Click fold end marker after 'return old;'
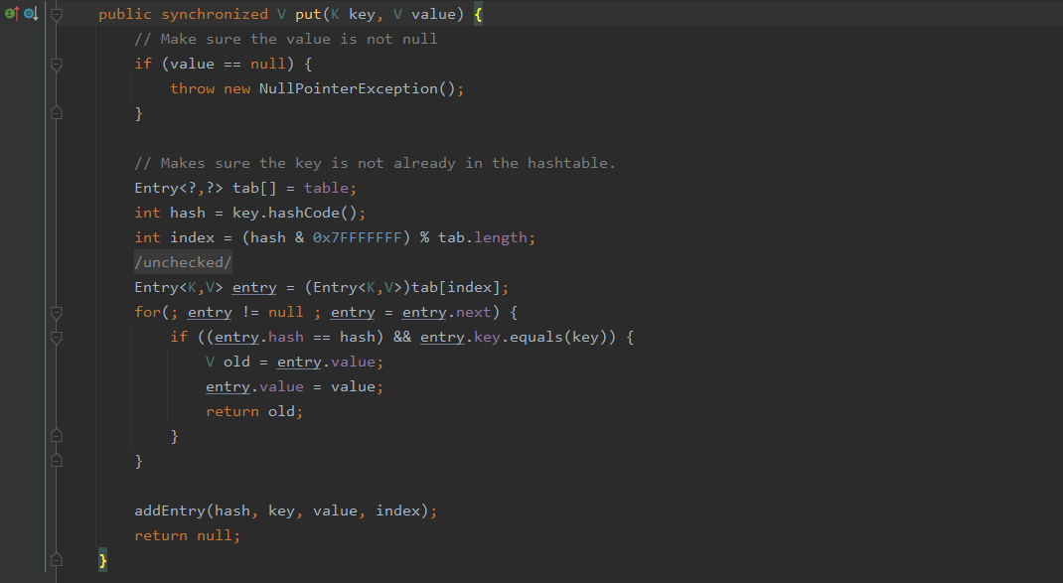This screenshot has width=1063, height=583. pos(57,436)
